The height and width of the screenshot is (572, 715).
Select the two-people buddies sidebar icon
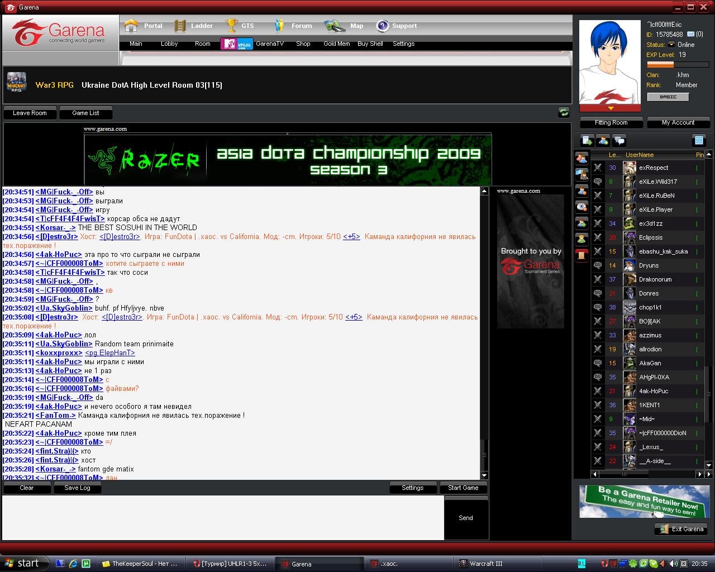pyautogui.click(x=581, y=158)
